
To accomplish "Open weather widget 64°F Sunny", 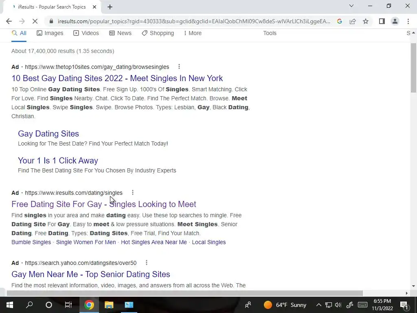I will coord(285,305).
